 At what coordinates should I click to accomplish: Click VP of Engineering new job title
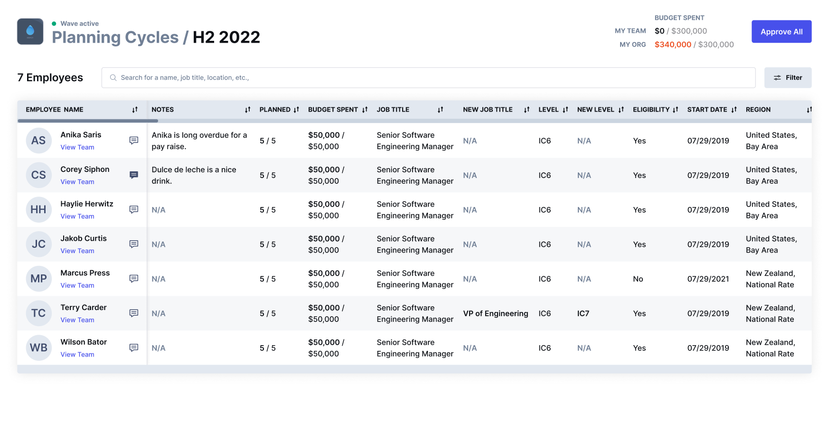coord(495,313)
